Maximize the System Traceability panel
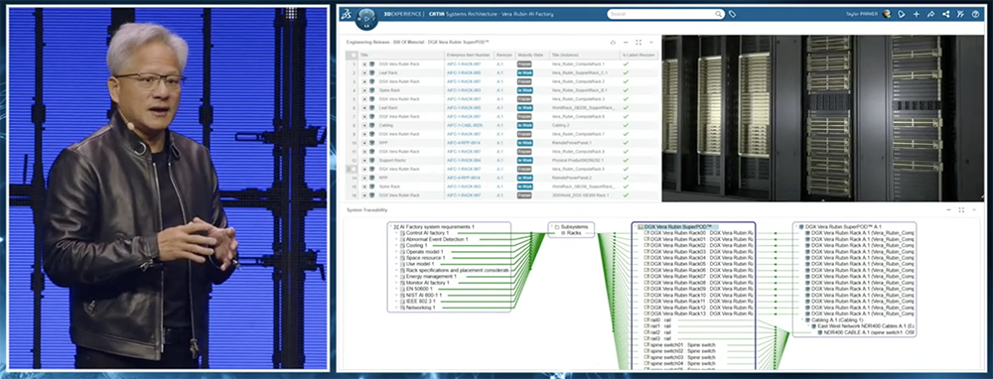This screenshot has width=993, height=379. 960,209
